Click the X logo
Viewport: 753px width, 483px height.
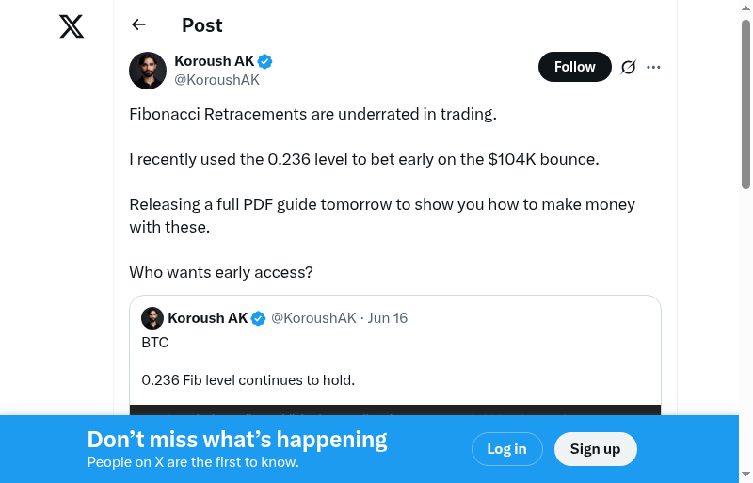pos(72,26)
